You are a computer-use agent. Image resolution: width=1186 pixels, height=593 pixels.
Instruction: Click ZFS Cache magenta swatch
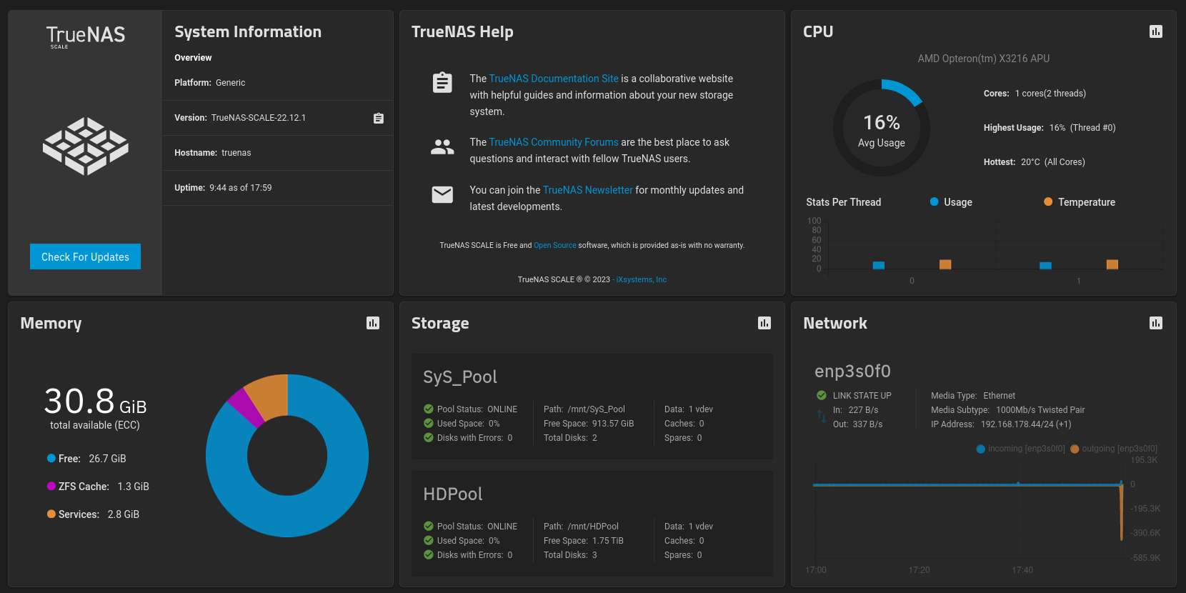pos(51,486)
